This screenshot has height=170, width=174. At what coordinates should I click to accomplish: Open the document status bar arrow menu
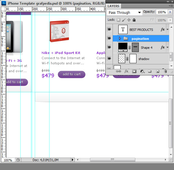(72, 160)
